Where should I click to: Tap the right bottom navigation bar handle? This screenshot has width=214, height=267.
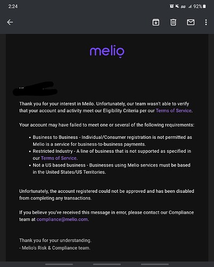pos(155,264)
